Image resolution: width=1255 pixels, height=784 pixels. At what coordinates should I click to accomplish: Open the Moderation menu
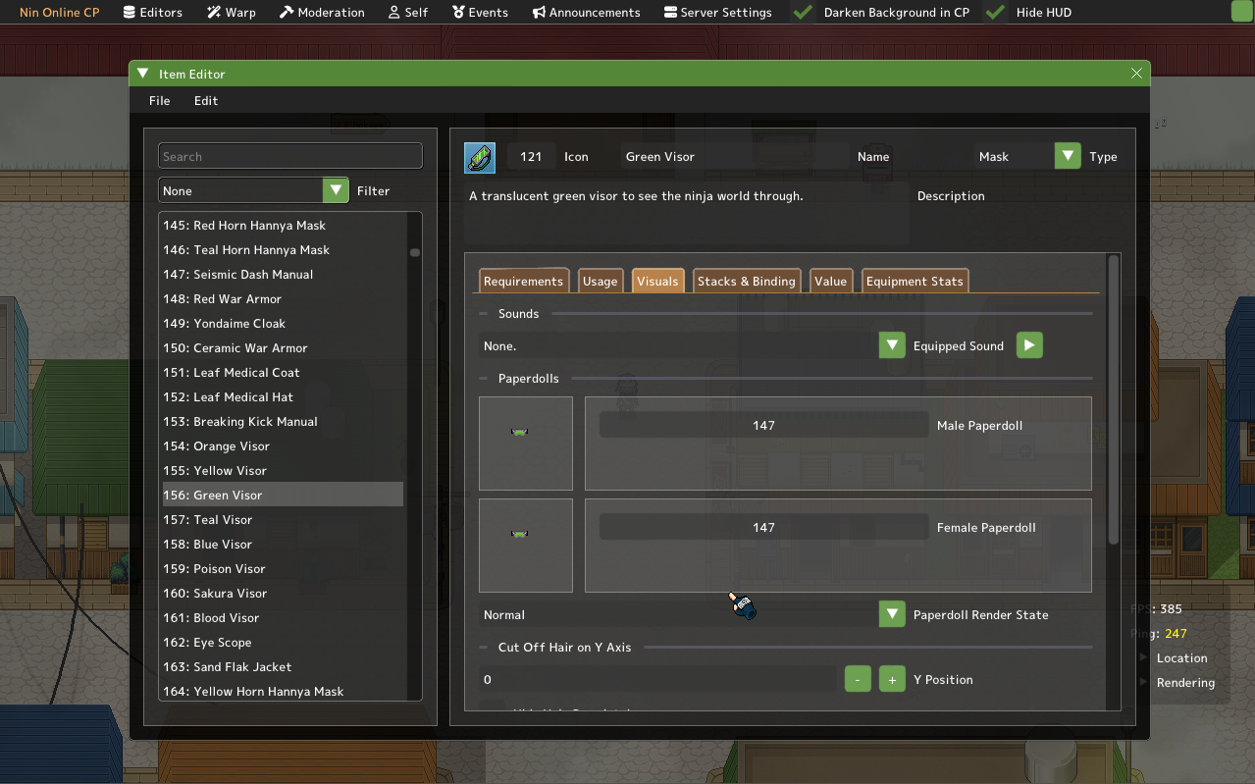(x=322, y=13)
